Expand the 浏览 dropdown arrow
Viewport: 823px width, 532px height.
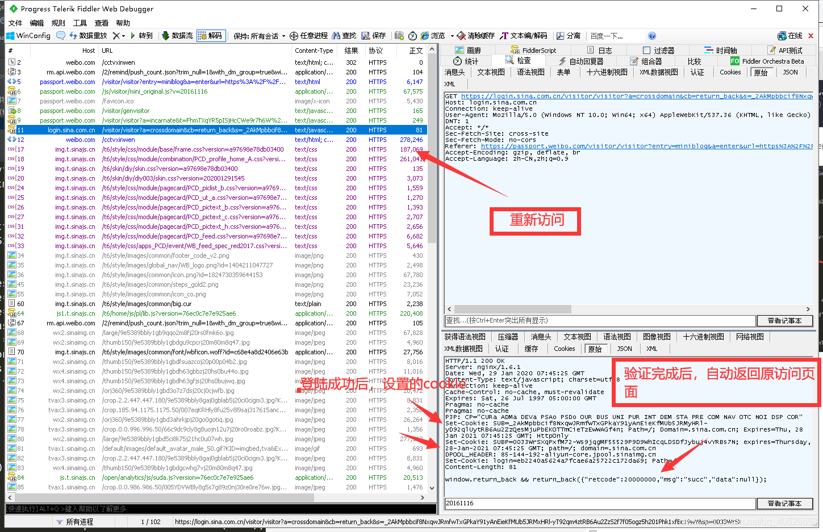tap(452, 36)
